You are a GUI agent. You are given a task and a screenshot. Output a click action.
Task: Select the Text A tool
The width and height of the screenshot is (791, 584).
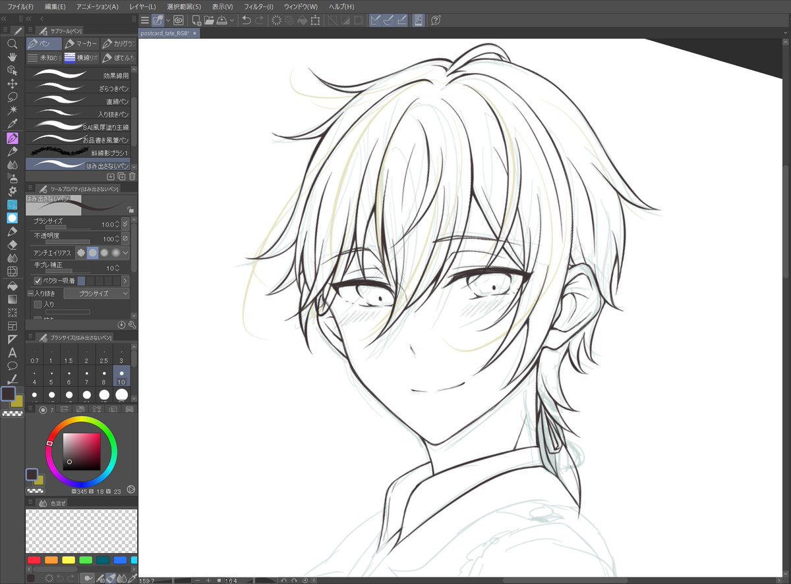12,353
